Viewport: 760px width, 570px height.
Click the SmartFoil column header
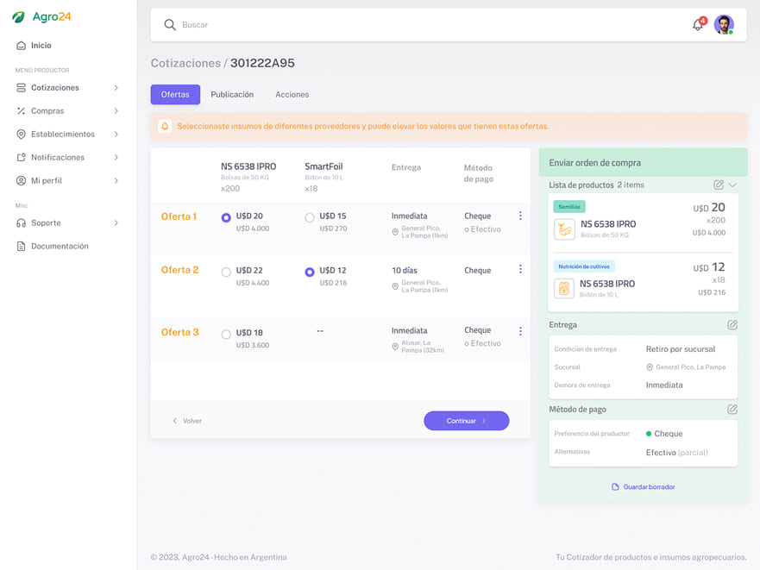323,166
